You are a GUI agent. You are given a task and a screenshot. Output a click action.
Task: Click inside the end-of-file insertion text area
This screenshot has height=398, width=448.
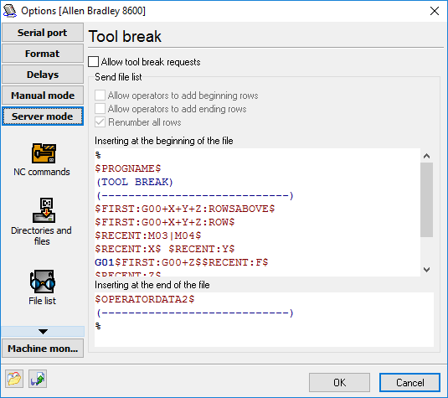point(264,319)
